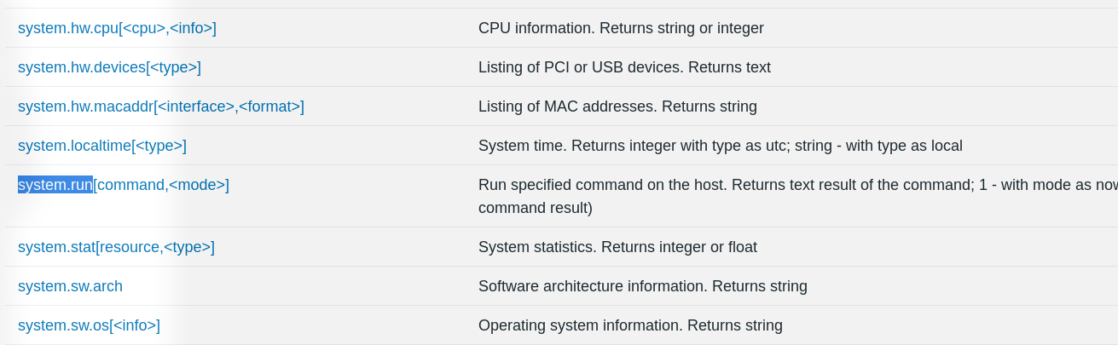Pick the system.localtime[<type>] key

pos(102,146)
